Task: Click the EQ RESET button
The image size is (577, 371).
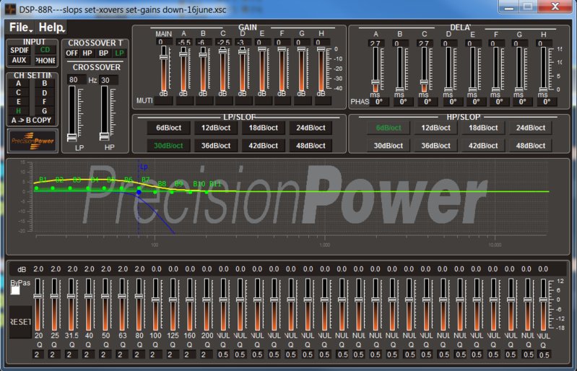Action: pos(20,322)
